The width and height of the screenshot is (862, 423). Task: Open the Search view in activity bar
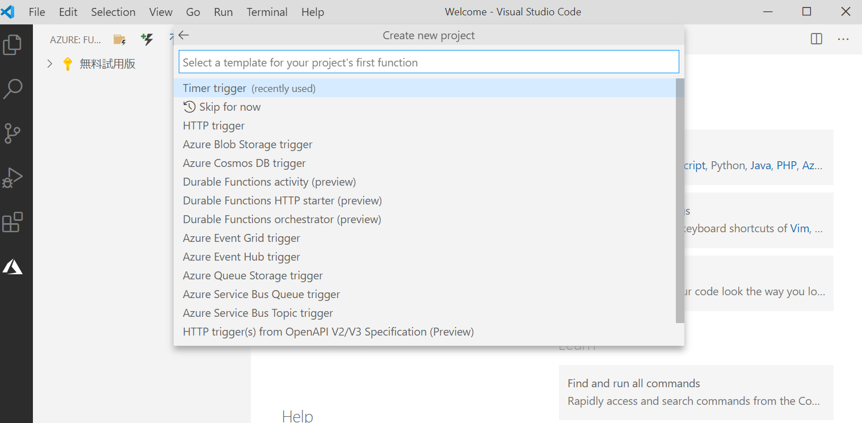(x=12, y=89)
